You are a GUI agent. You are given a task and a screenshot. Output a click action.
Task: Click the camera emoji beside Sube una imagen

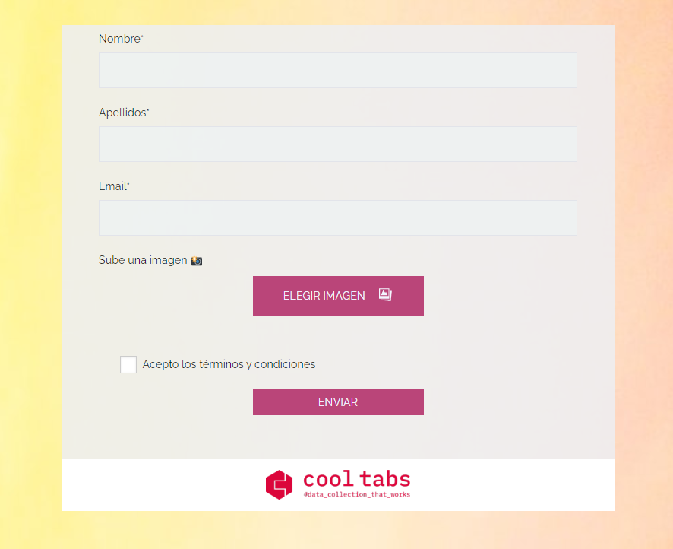(197, 261)
